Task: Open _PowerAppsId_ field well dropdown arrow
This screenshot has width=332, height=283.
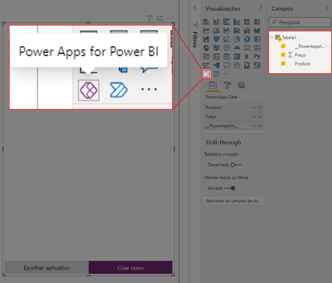Action: [254, 126]
